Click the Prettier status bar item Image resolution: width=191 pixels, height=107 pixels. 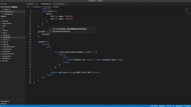pos(187,106)
